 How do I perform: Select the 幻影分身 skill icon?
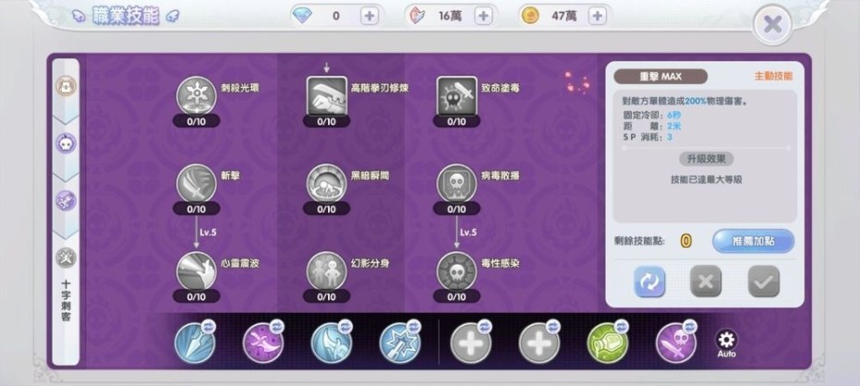(x=326, y=271)
